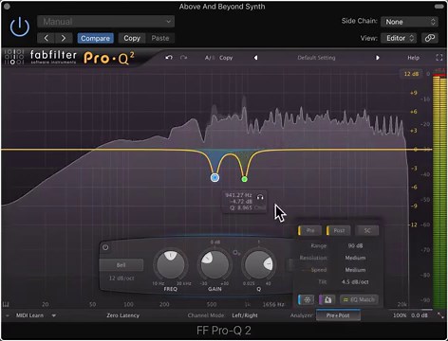Select previous preset with left triangle
This screenshot has width=448, height=341.
[x=255, y=58]
